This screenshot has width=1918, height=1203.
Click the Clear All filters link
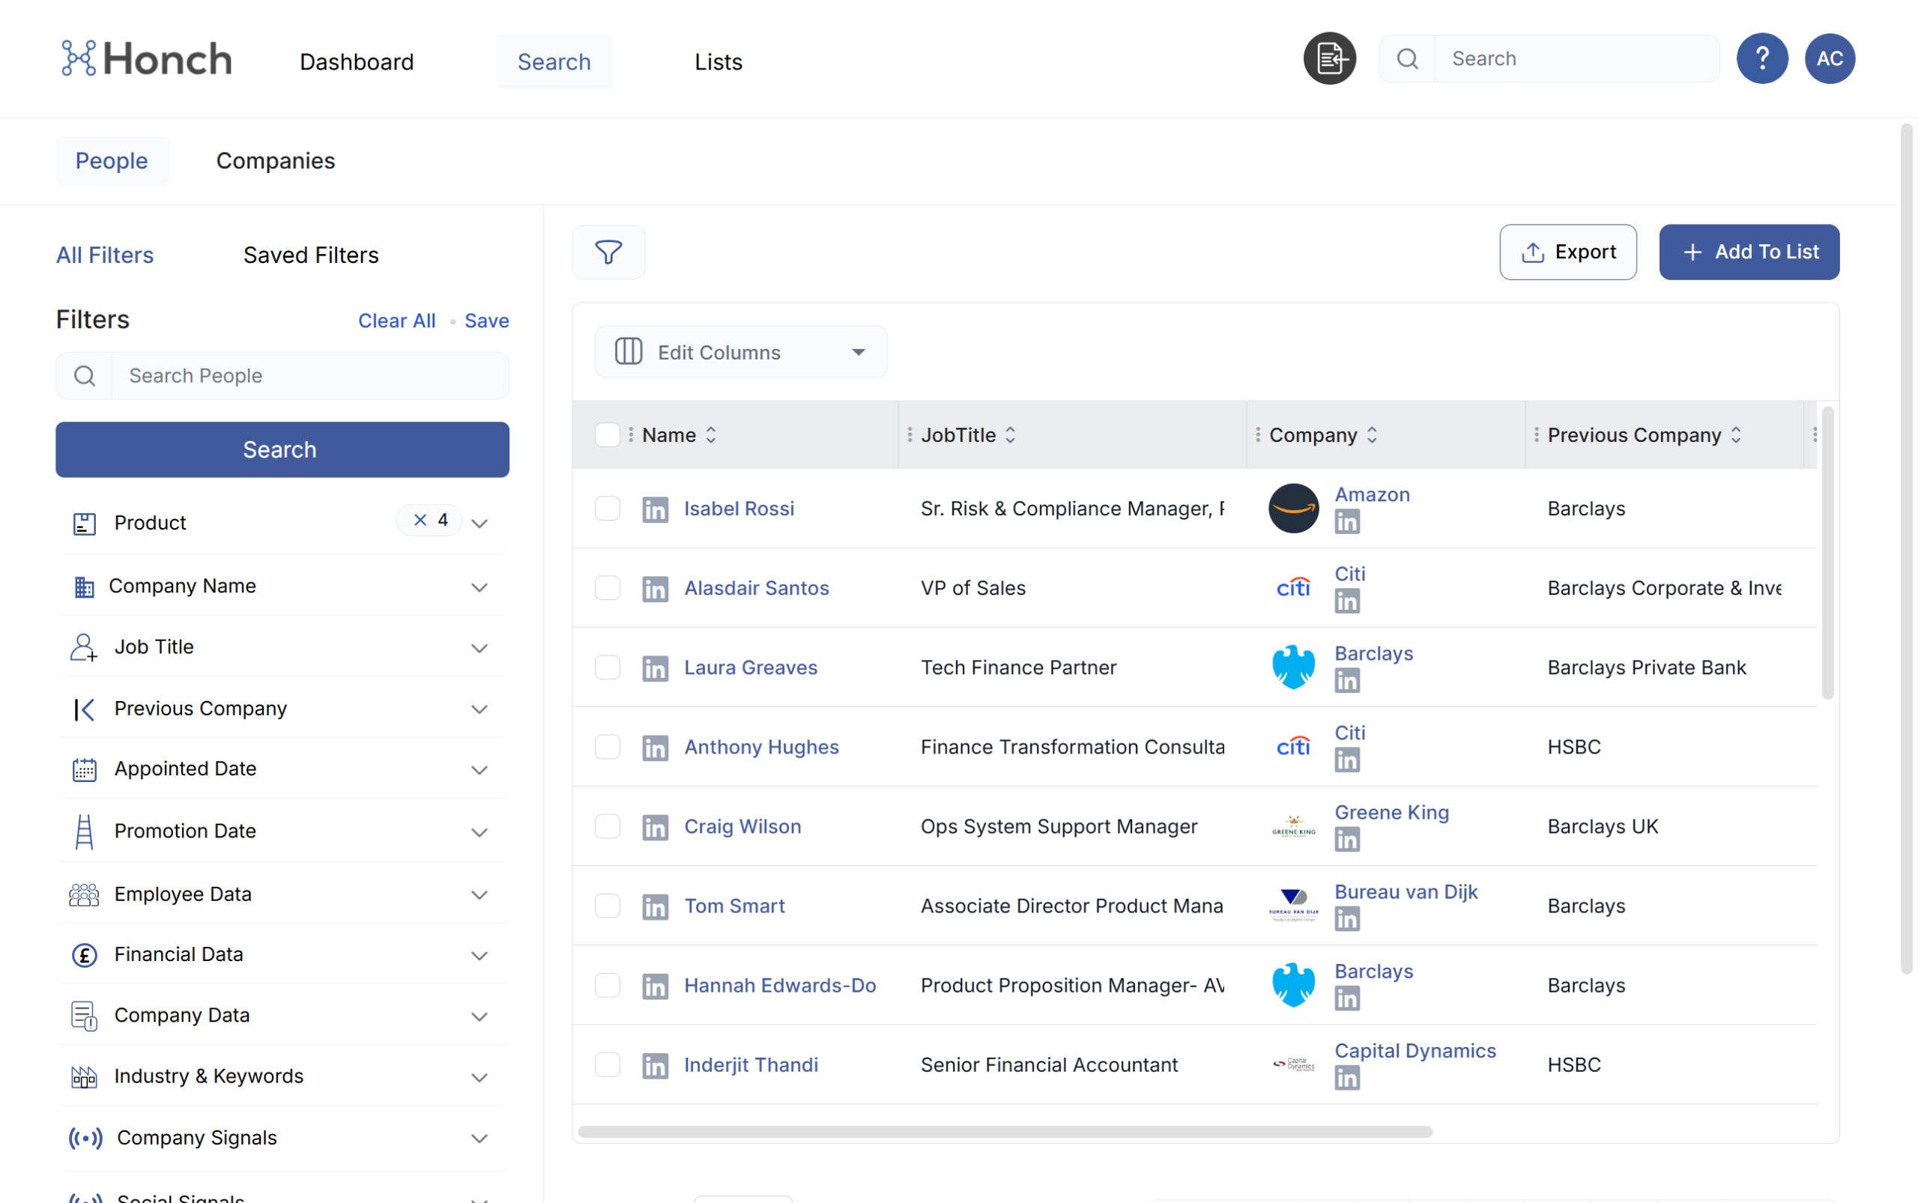point(396,321)
